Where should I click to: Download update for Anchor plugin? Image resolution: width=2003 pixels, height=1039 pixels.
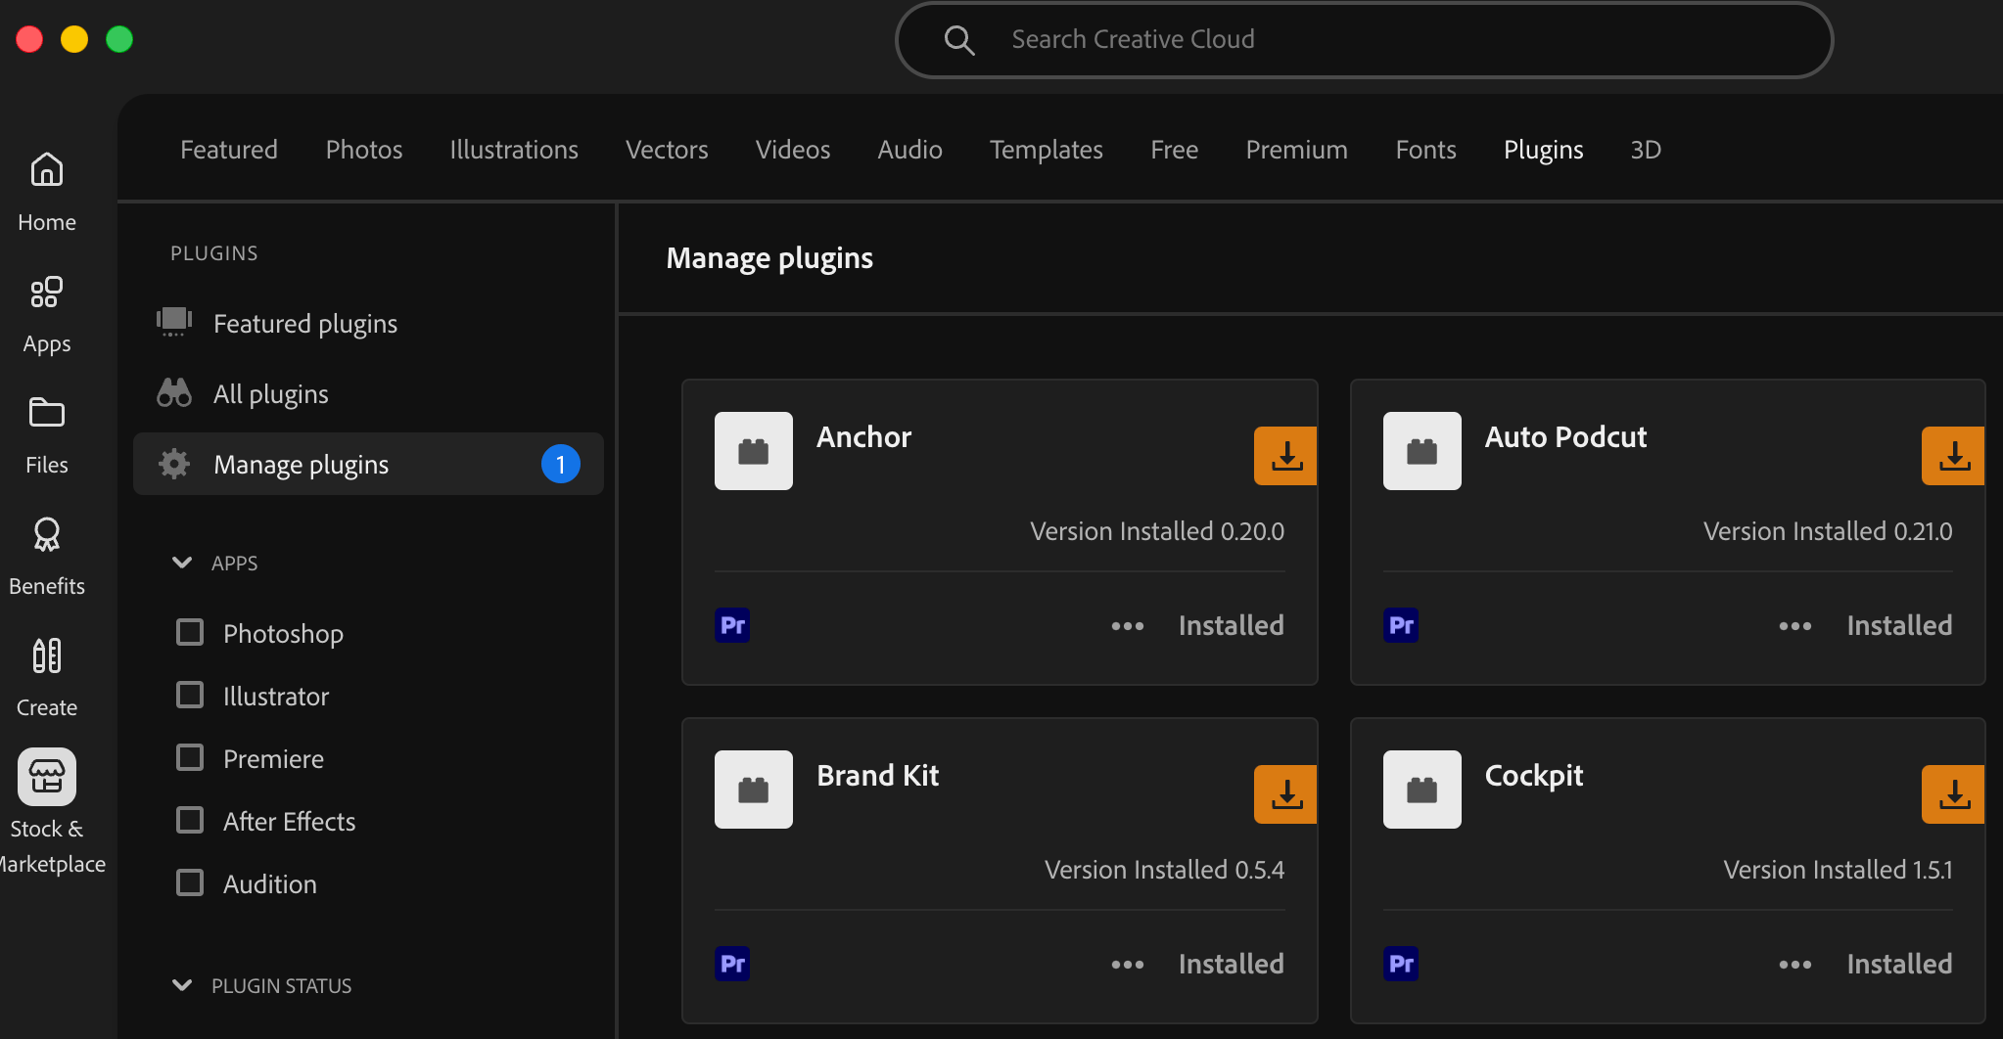pos(1285,456)
